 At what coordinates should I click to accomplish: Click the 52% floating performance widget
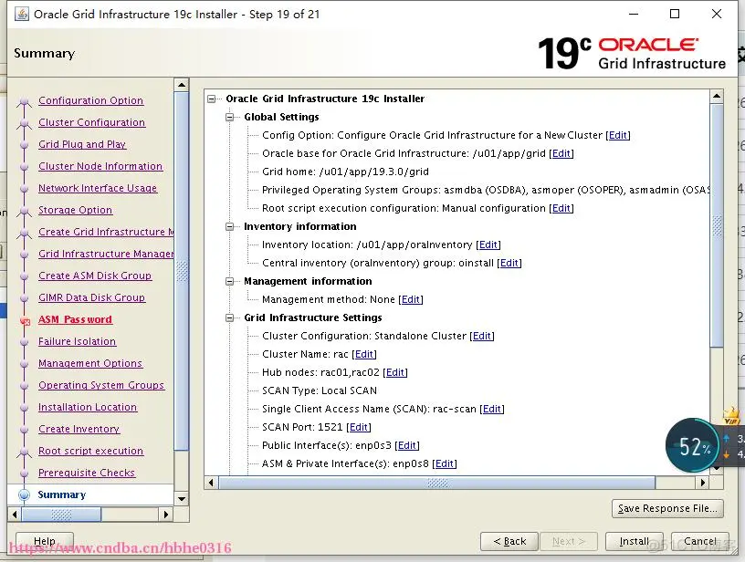click(693, 445)
